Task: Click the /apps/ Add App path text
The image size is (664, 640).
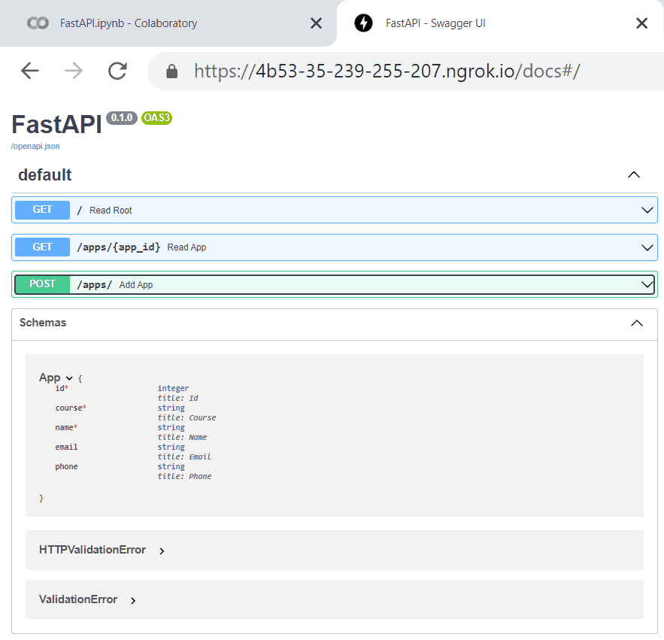Action: click(95, 284)
